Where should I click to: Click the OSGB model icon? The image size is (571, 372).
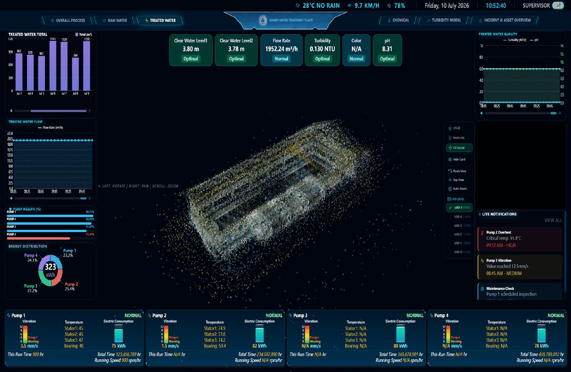(x=450, y=128)
